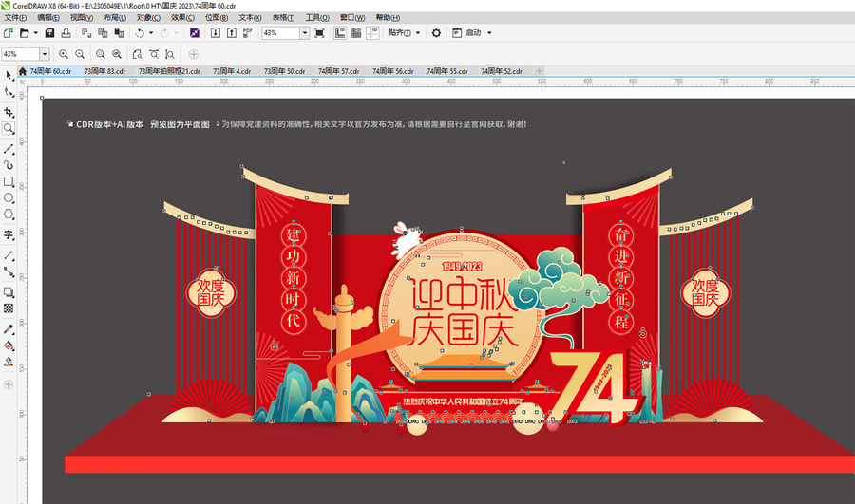Select the Smart Fill tool
The image size is (855, 504).
tap(9, 362)
